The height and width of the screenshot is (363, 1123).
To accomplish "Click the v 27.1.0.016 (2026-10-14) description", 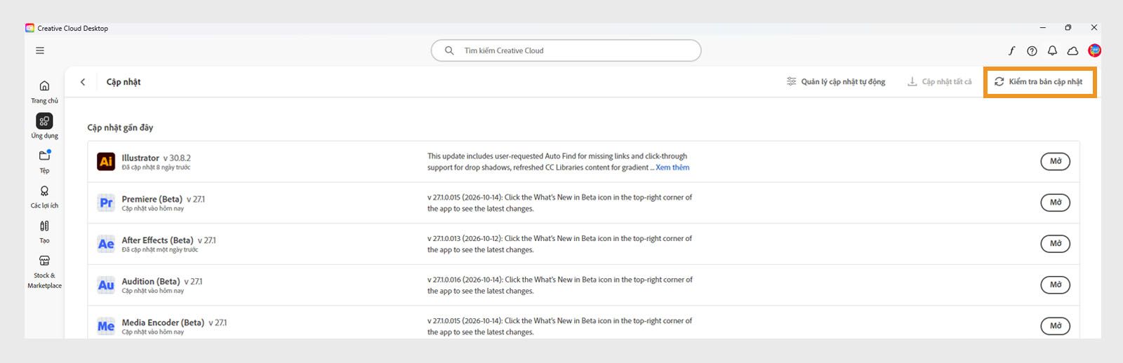I will (559, 285).
